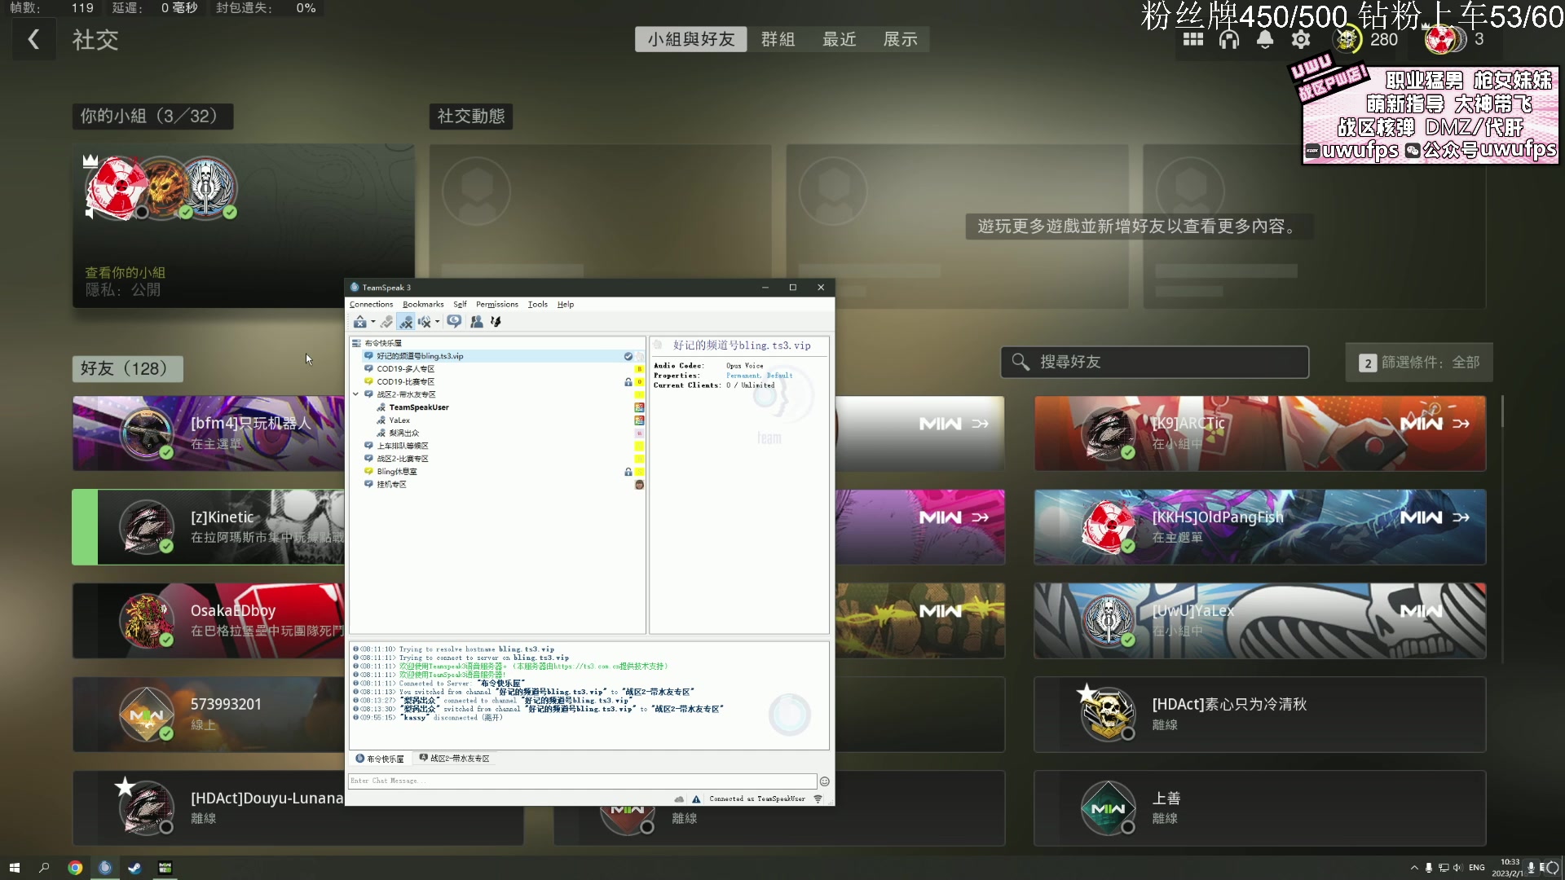
Task: Click 查看你的小組 link
Action: click(125, 272)
